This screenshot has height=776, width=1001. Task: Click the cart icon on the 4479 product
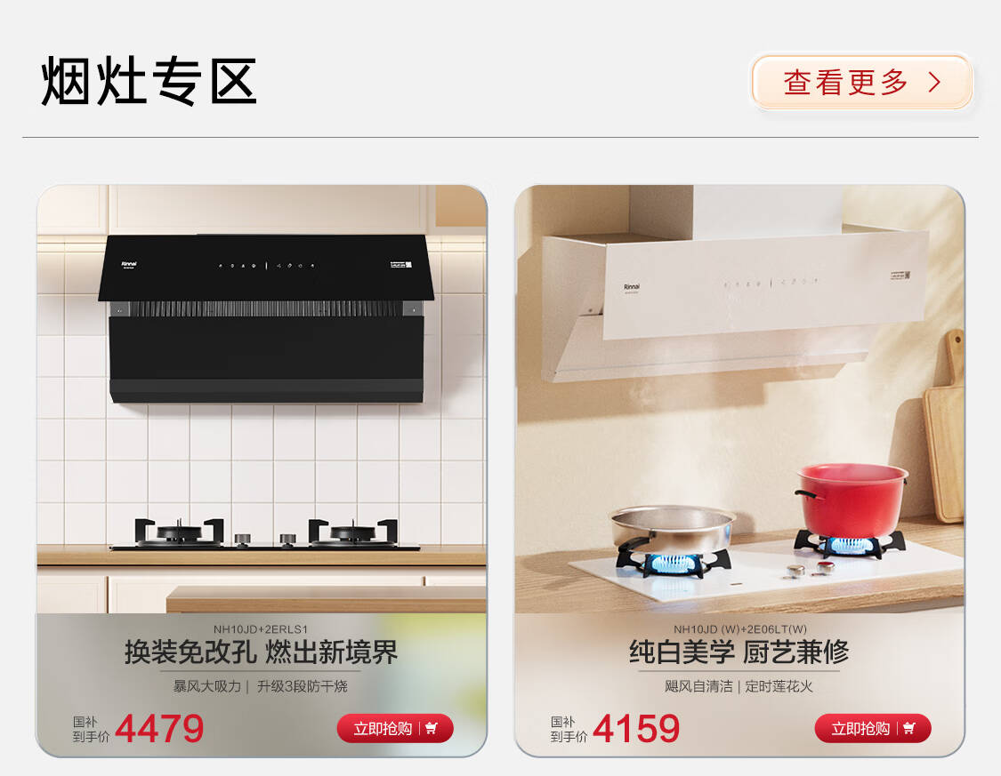coord(432,728)
